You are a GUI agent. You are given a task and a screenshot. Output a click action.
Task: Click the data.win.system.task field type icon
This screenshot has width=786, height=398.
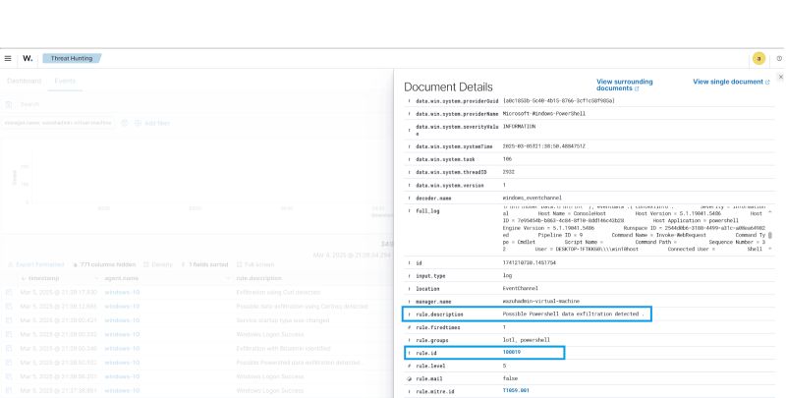click(409, 159)
